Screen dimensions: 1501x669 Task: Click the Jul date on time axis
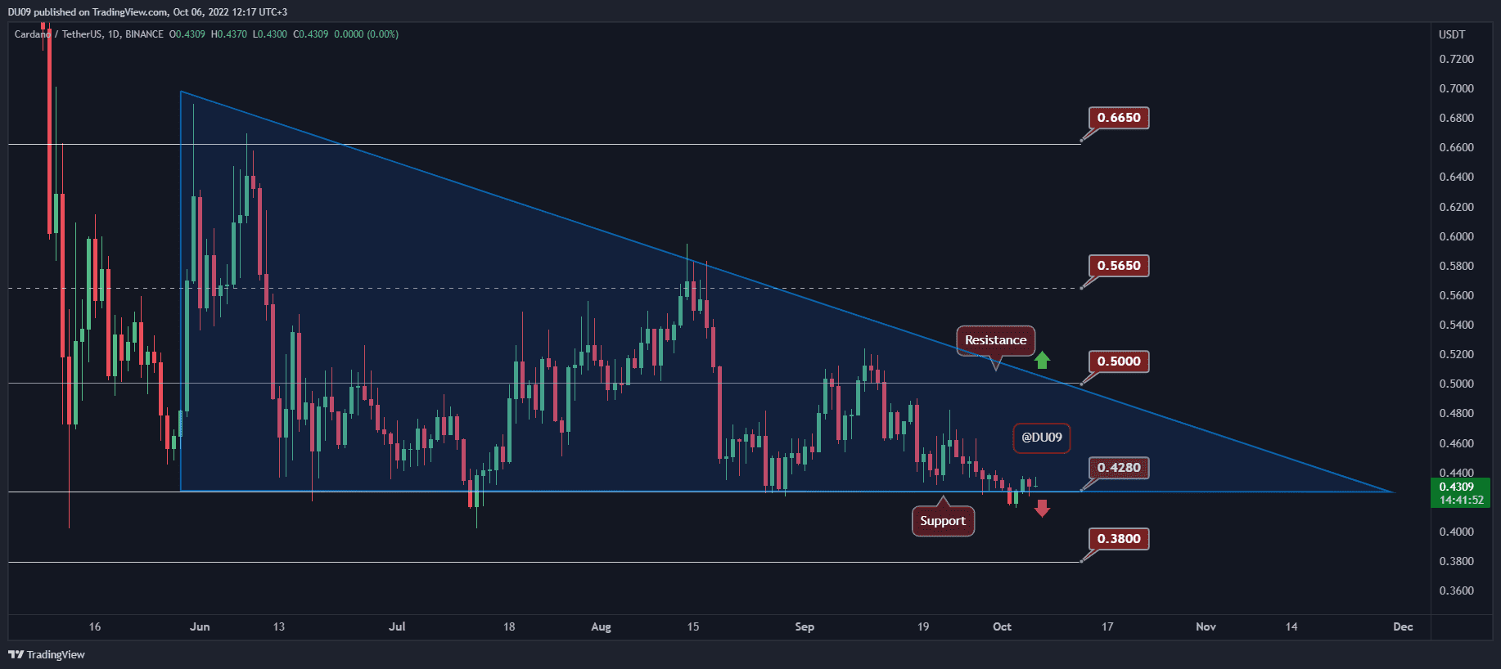(x=397, y=627)
